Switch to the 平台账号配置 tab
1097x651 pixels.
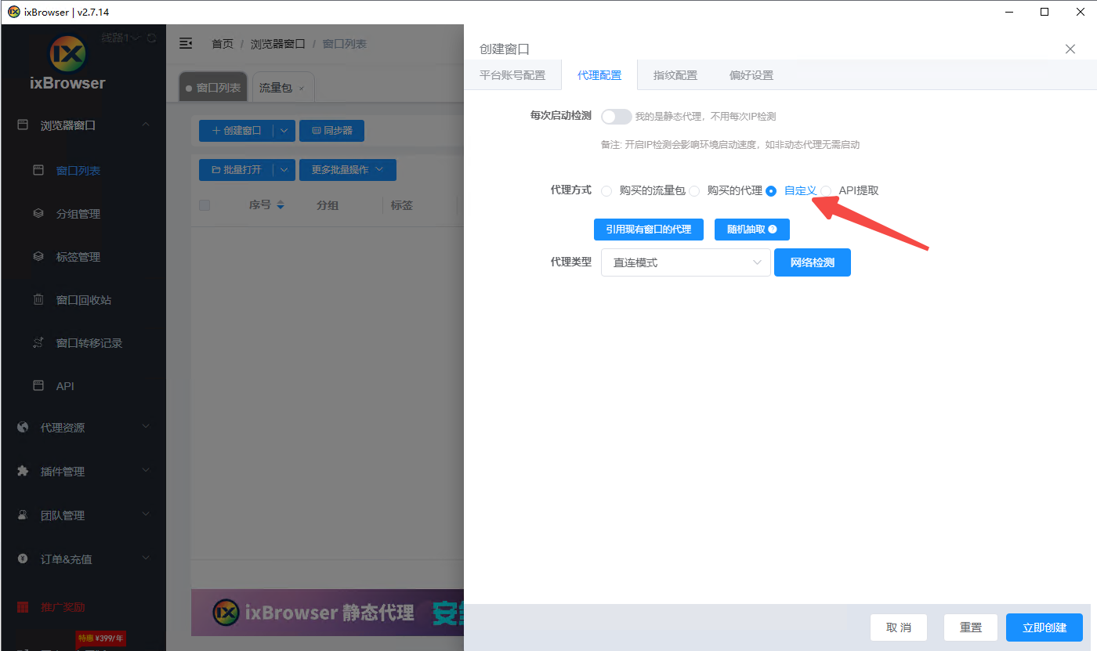(x=512, y=75)
